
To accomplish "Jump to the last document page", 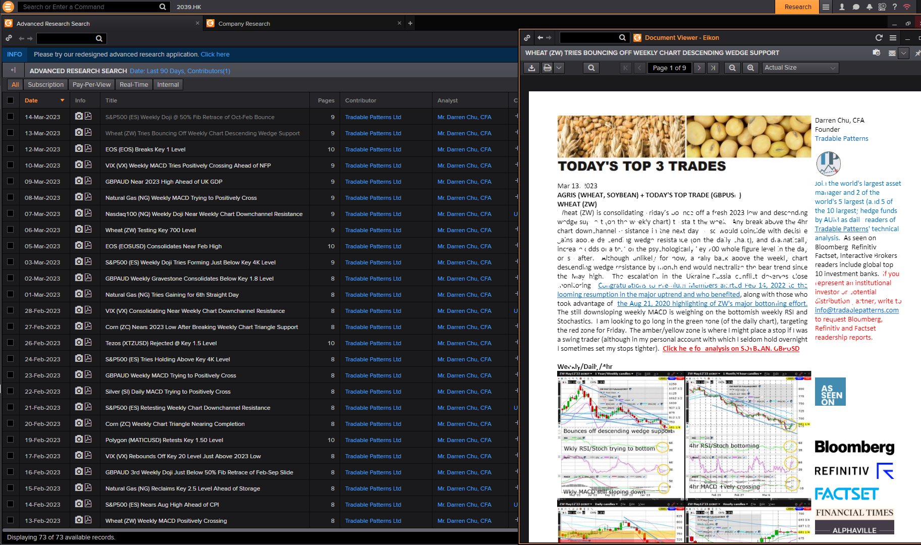I will click(713, 68).
